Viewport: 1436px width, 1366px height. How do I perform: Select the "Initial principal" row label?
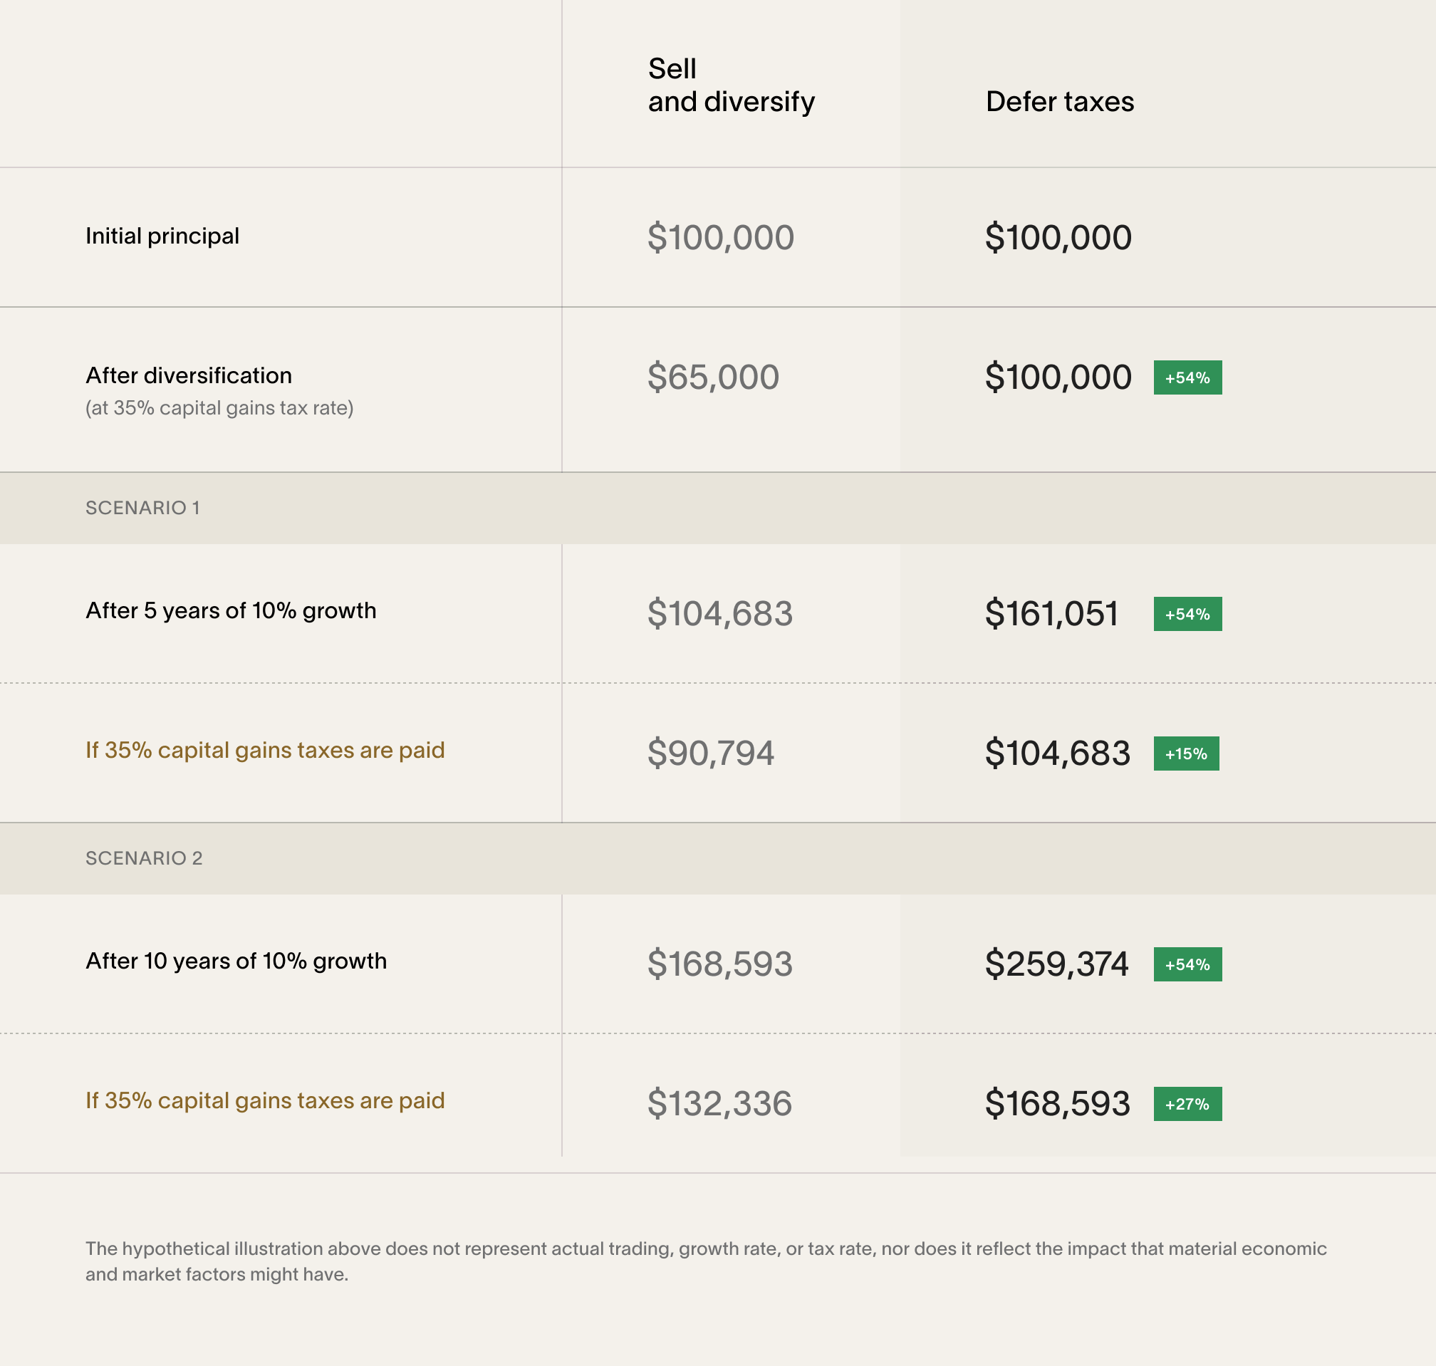tap(162, 236)
